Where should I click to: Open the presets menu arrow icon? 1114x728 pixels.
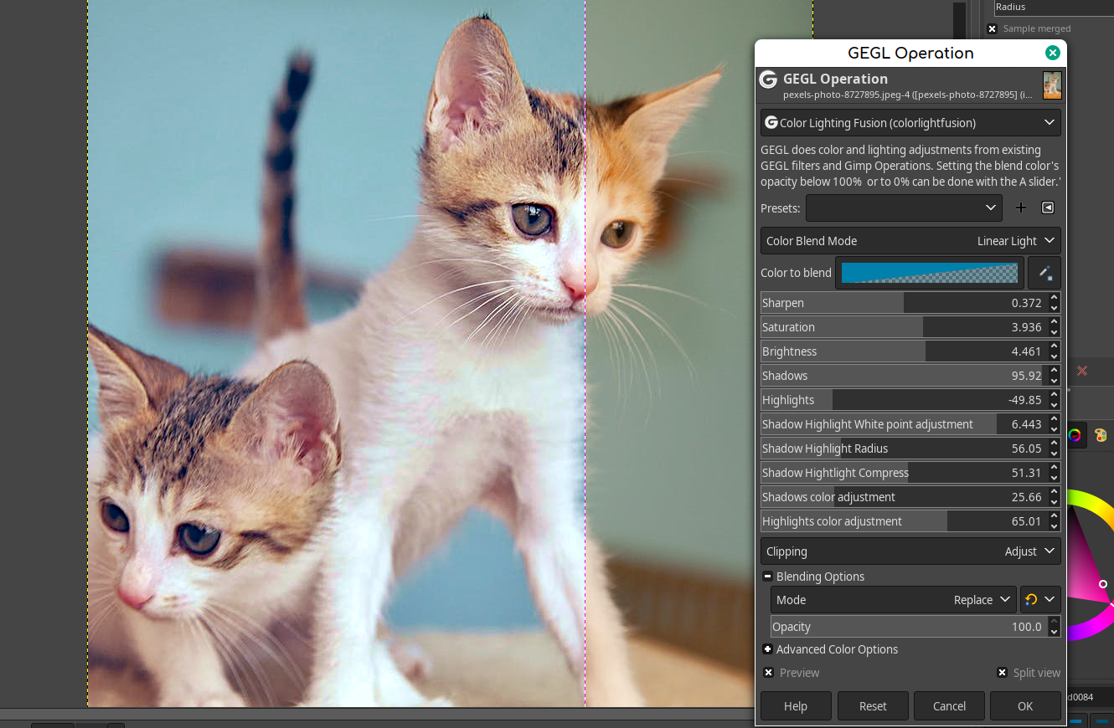1047,208
